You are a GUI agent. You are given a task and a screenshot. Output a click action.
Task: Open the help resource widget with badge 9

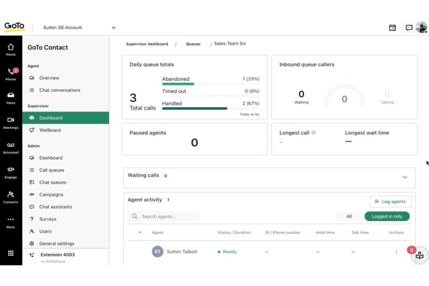[419, 255]
